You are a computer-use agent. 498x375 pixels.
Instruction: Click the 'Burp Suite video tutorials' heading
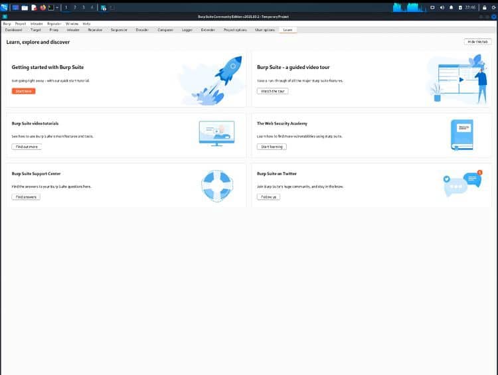pos(35,123)
